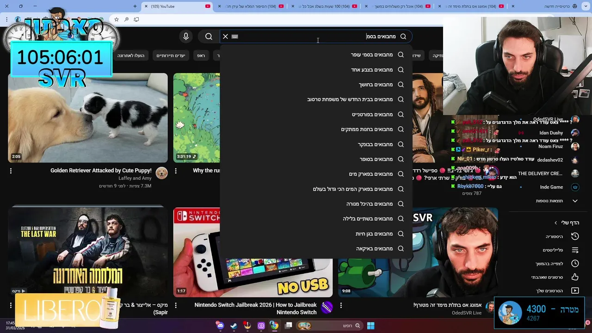Select suggestion מחבואים בהיכל מנורה
Viewport: 592px width, 333px height.
coord(316,203)
